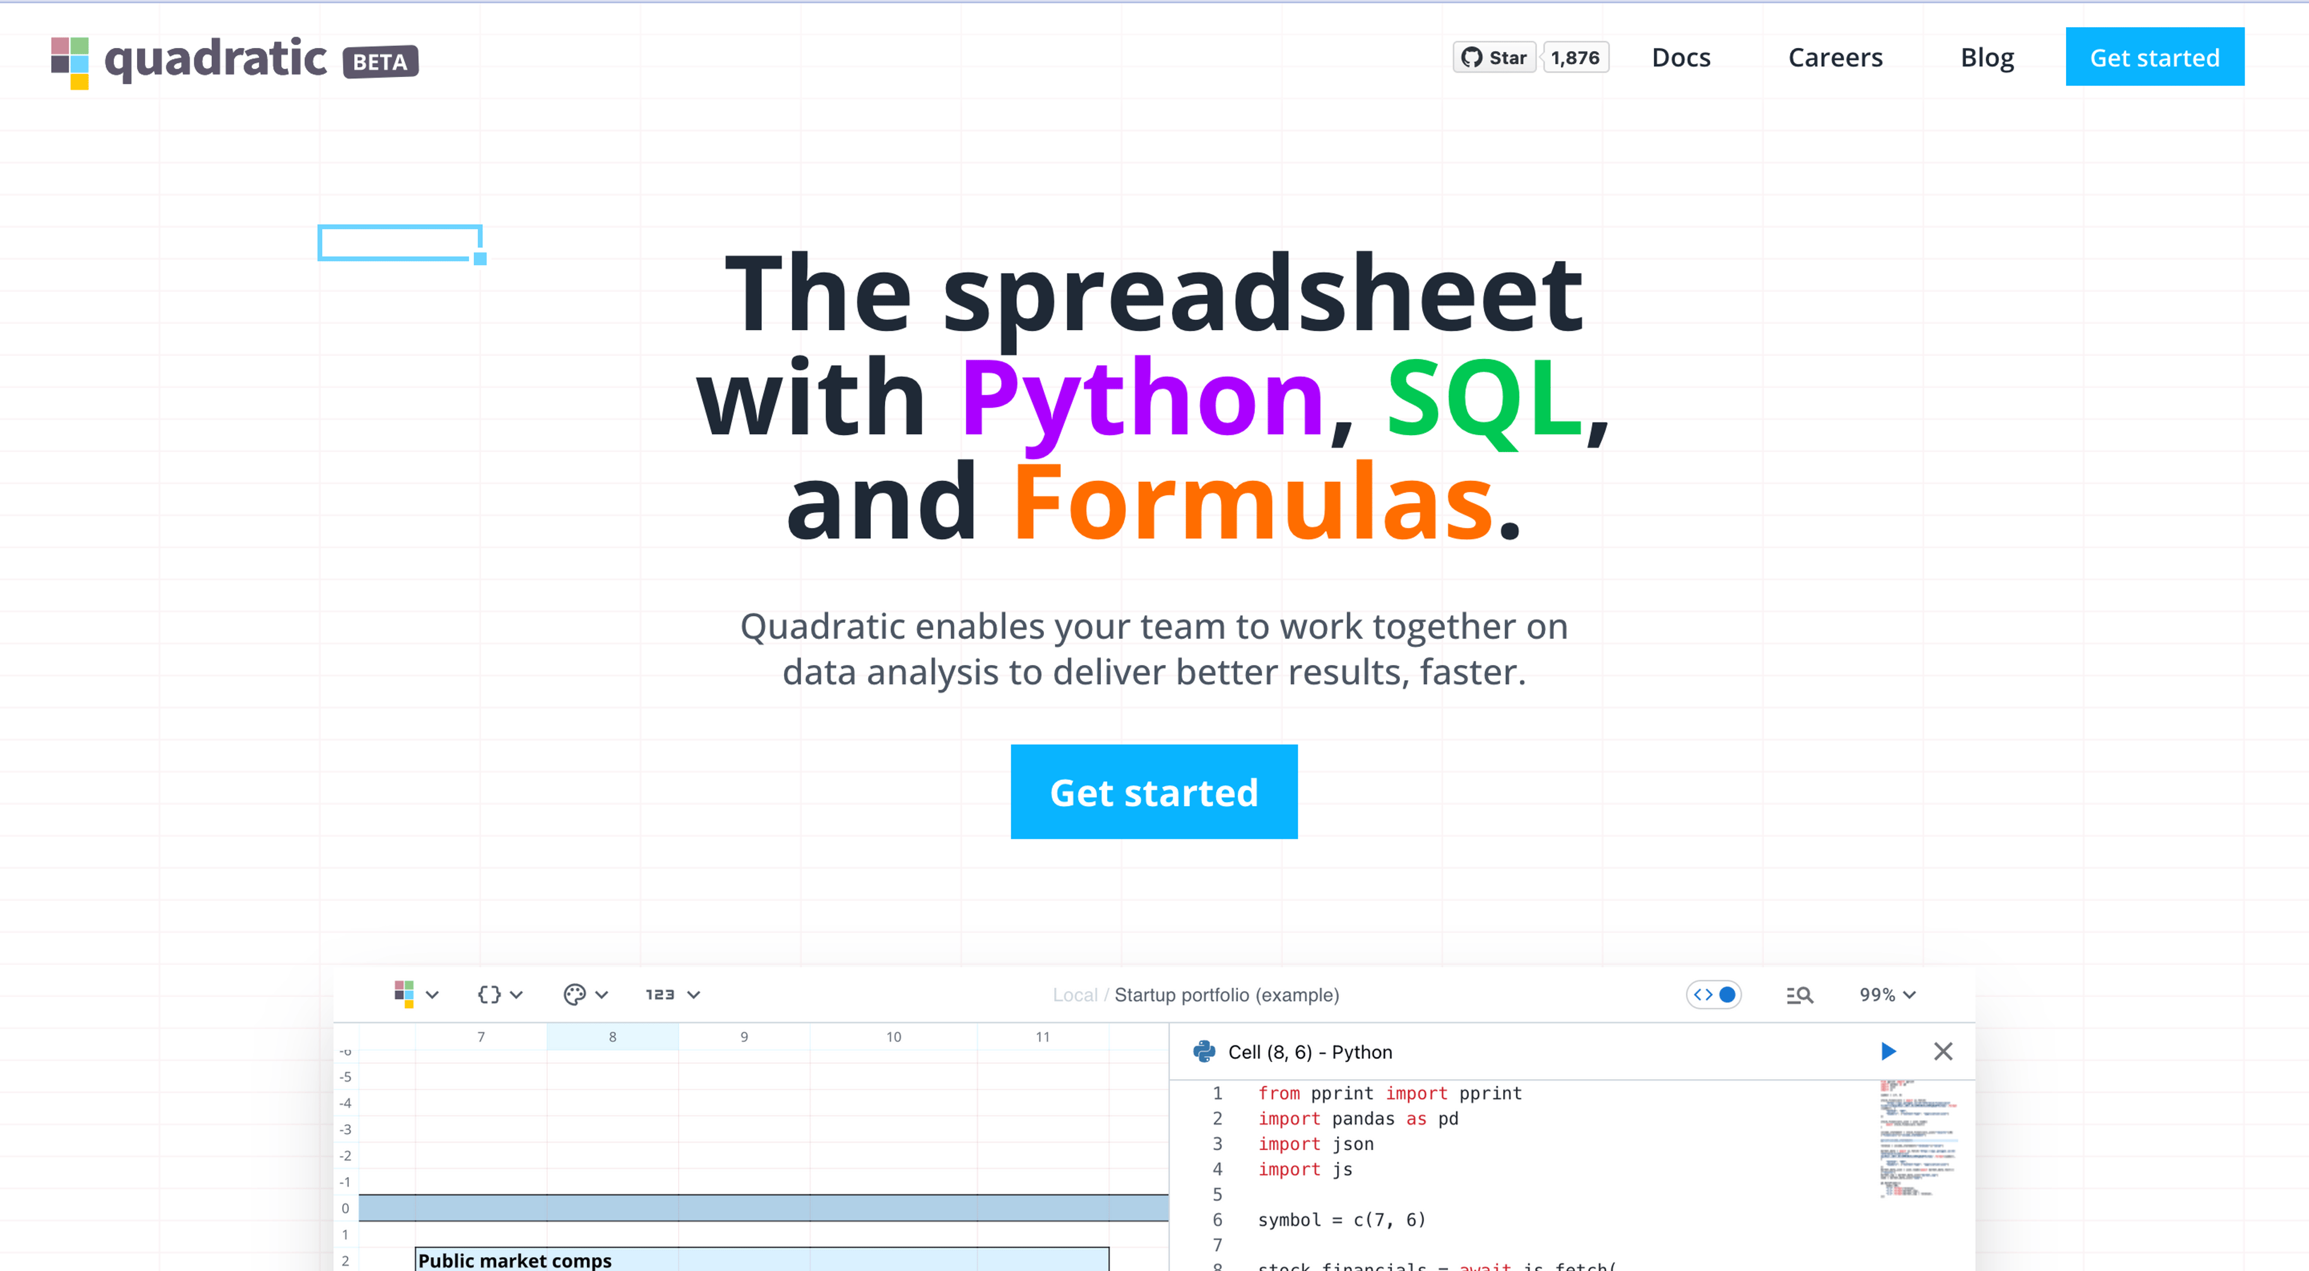Open the Docs page
This screenshot has width=2309, height=1271.
click(x=1681, y=57)
